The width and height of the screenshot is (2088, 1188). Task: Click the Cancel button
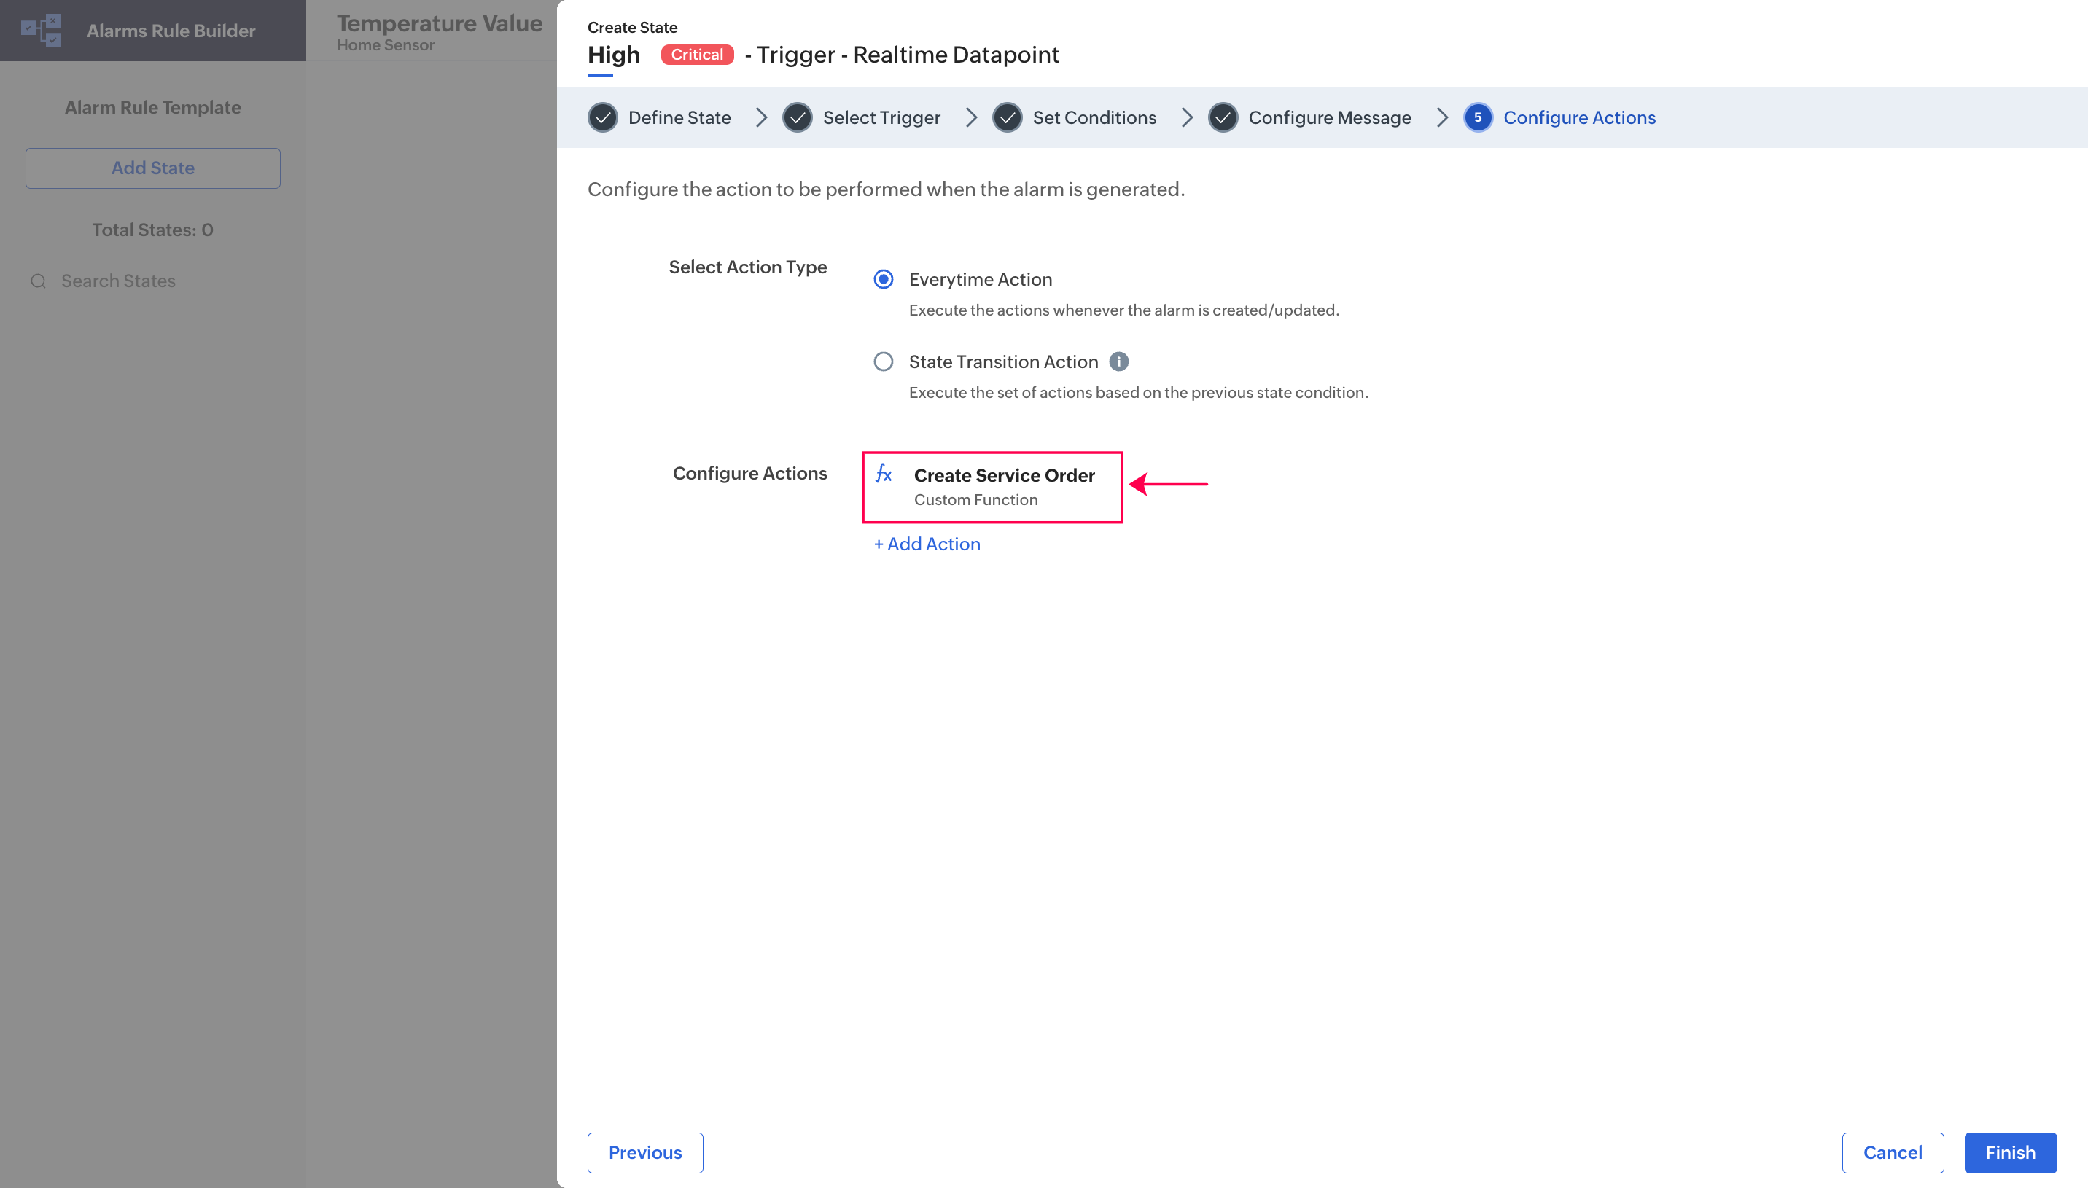(x=1892, y=1152)
